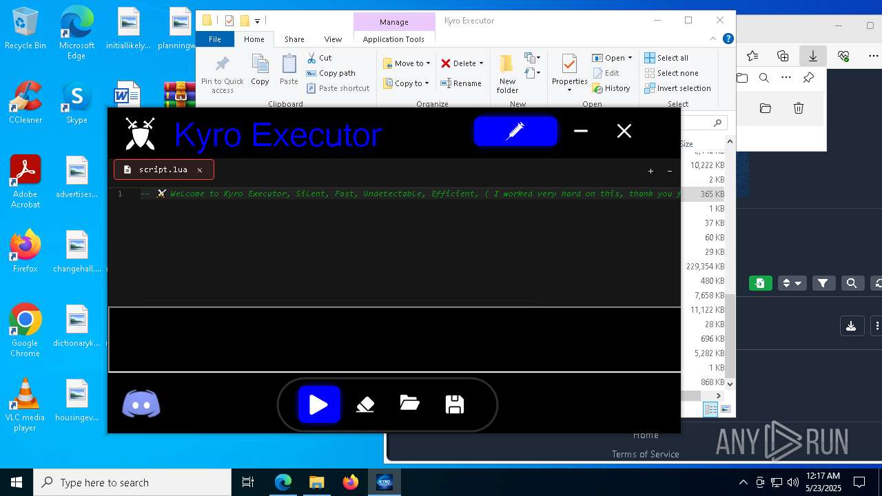
Task: Click the vertical scrollbar in File Explorer
Action: tap(730, 335)
